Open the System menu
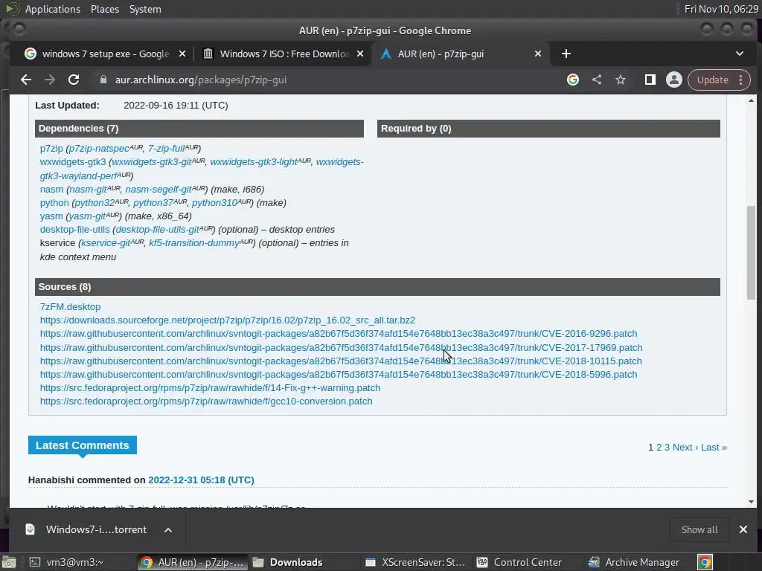This screenshot has height=571, width=762. point(145,9)
